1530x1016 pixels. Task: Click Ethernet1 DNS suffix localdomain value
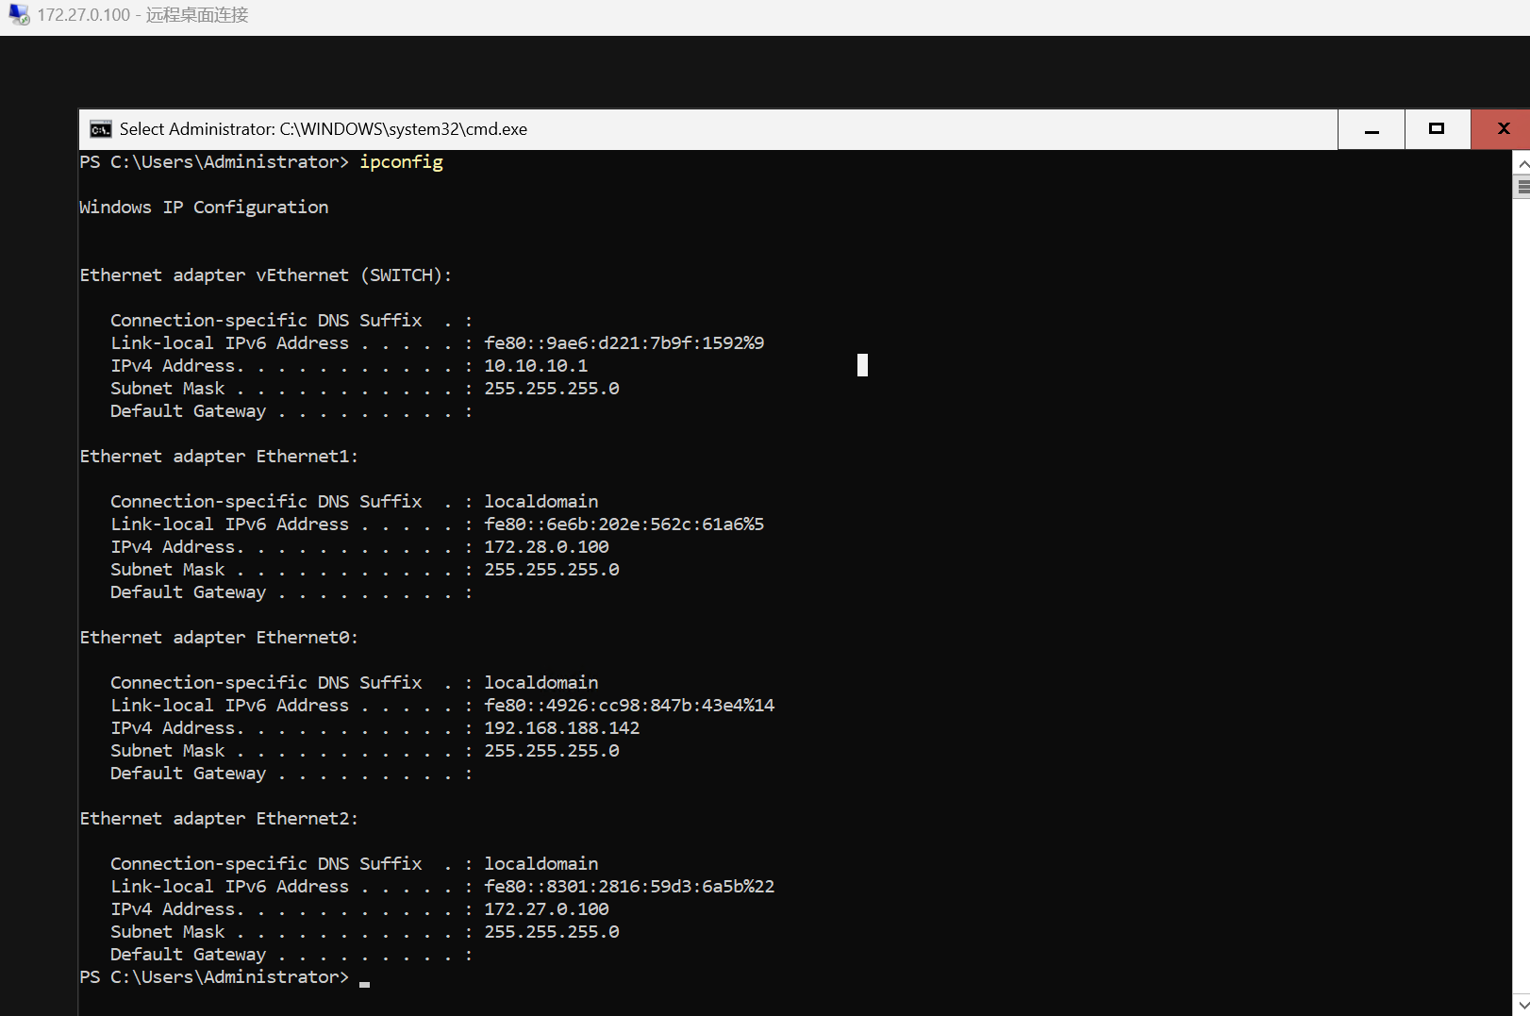click(x=541, y=501)
